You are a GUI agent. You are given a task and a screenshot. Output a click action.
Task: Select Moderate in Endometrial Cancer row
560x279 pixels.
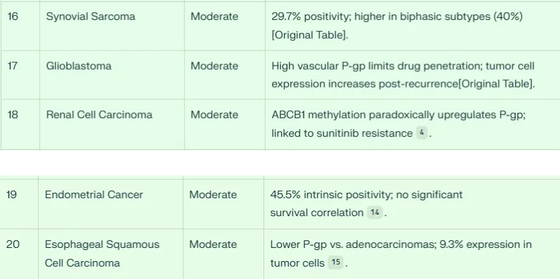(213, 195)
